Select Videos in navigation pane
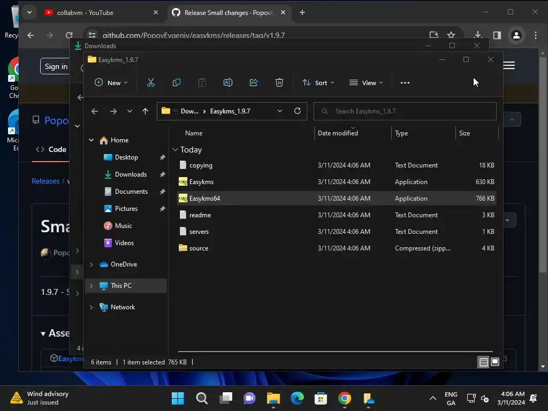The height and width of the screenshot is (411, 548). [x=124, y=243]
